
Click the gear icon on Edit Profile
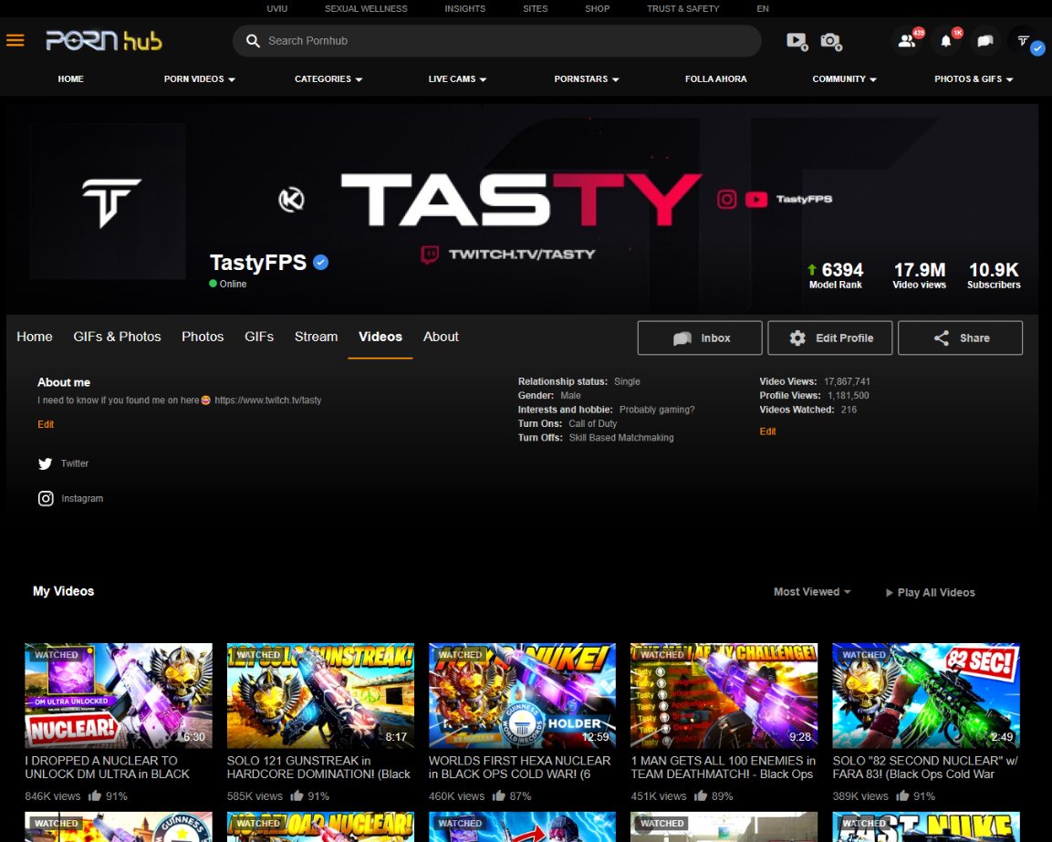click(x=797, y=338)
